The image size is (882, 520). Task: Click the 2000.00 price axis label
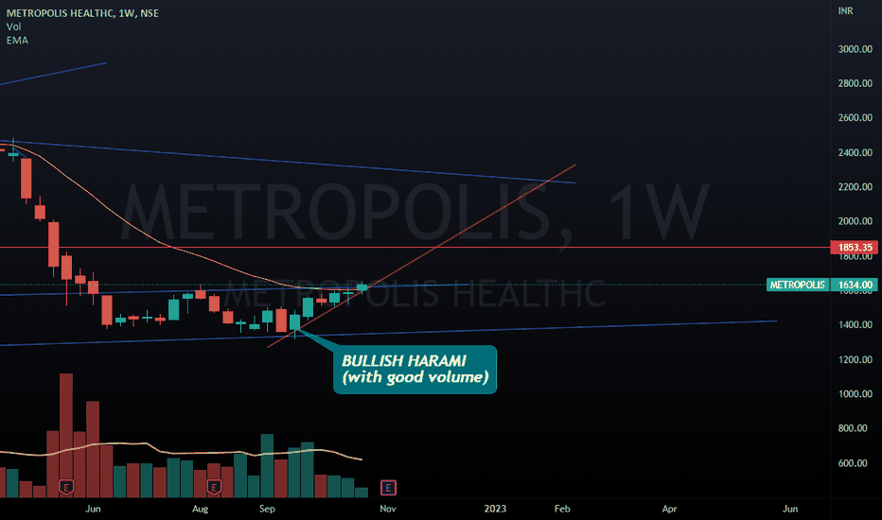tap(855, 221)
